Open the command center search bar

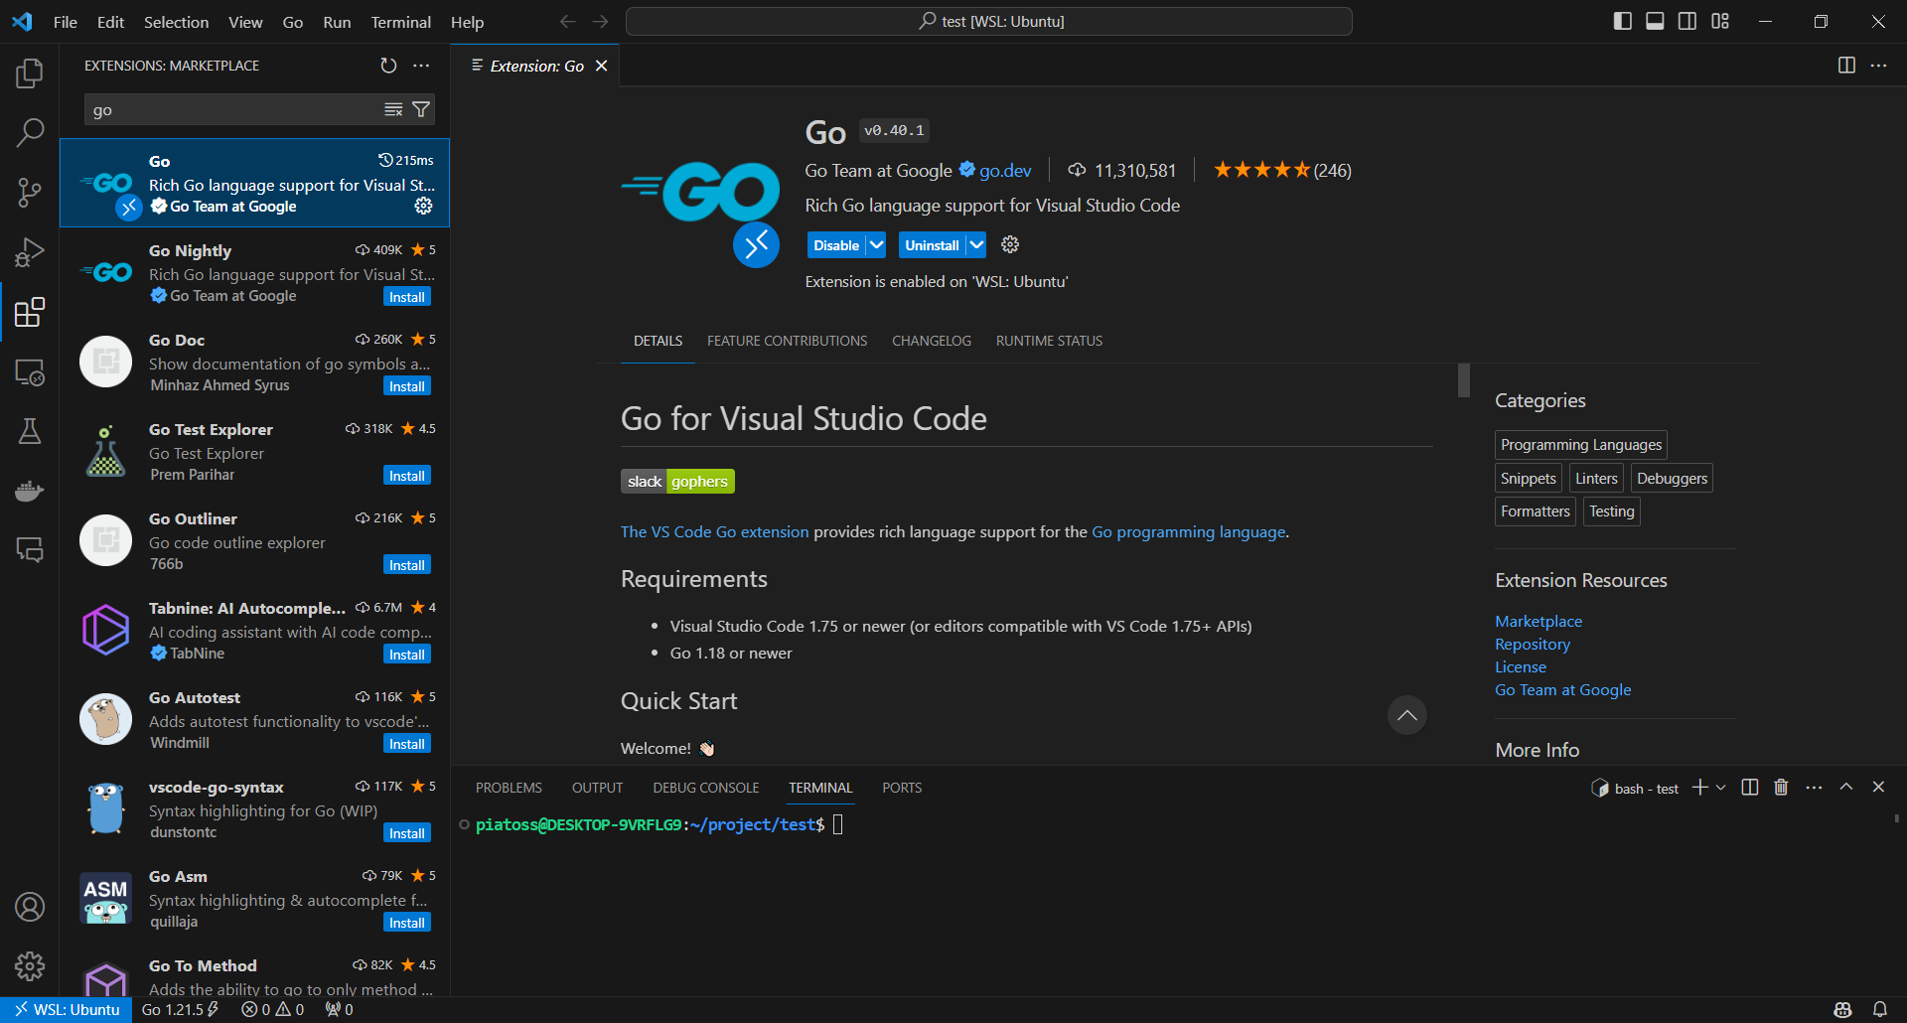(989, 21)
